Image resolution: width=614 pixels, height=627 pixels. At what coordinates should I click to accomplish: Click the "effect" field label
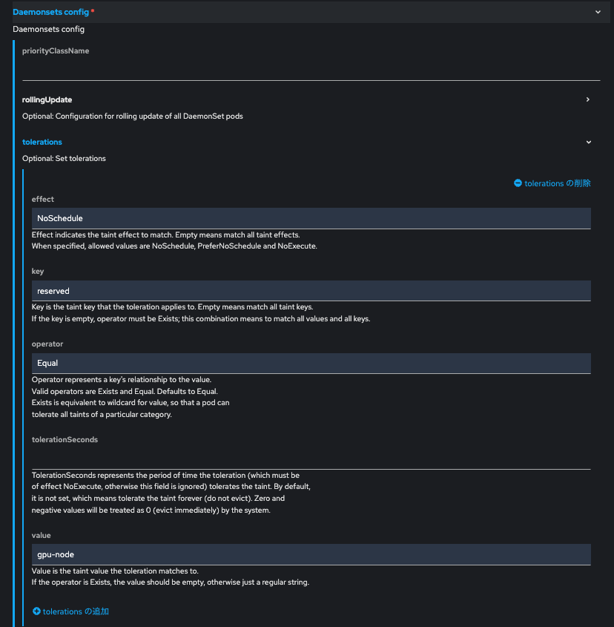click(x=43, y=199)
